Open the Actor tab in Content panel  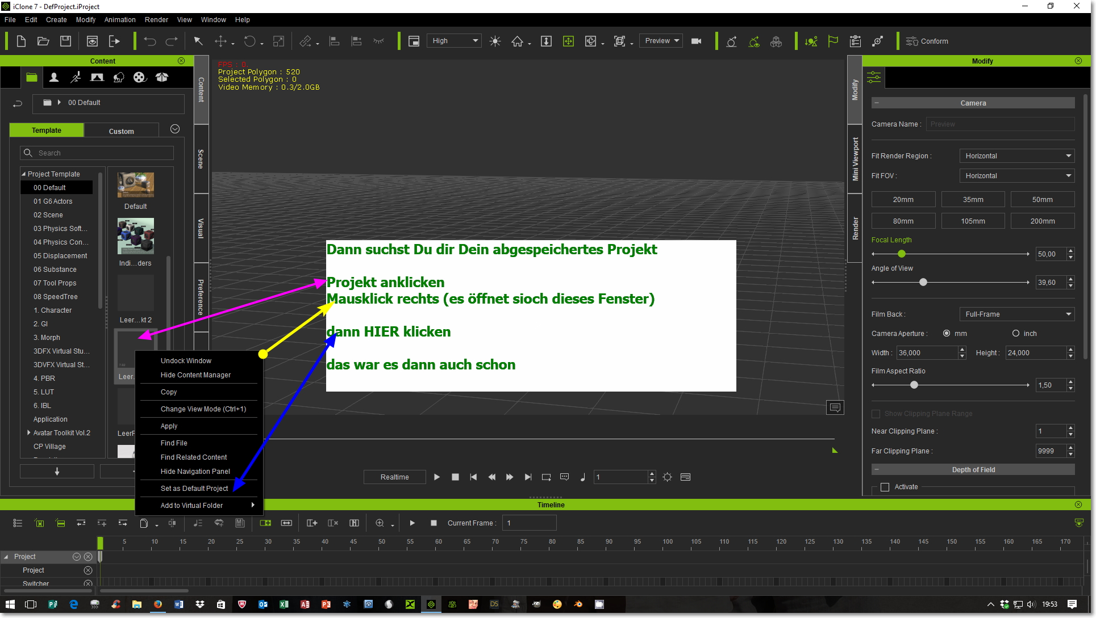(x=54, y=77)
